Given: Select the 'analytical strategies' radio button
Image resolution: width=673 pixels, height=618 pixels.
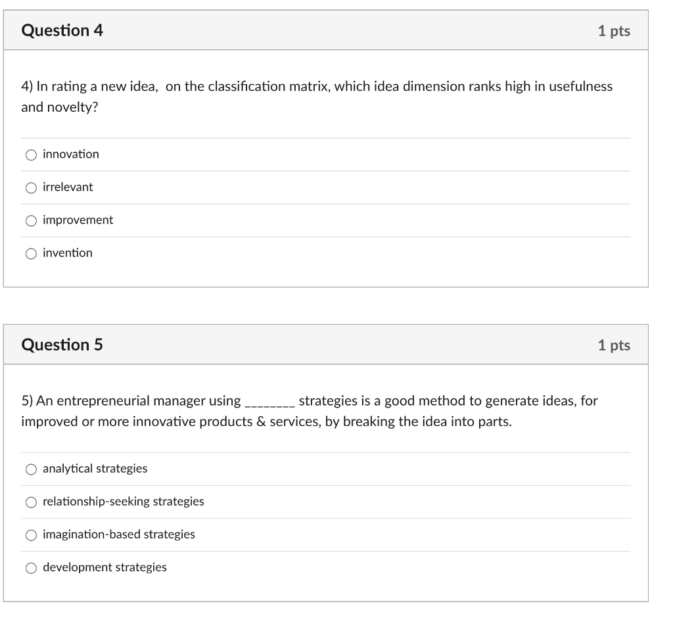Looking at the screenshot, I should [32, 469].
